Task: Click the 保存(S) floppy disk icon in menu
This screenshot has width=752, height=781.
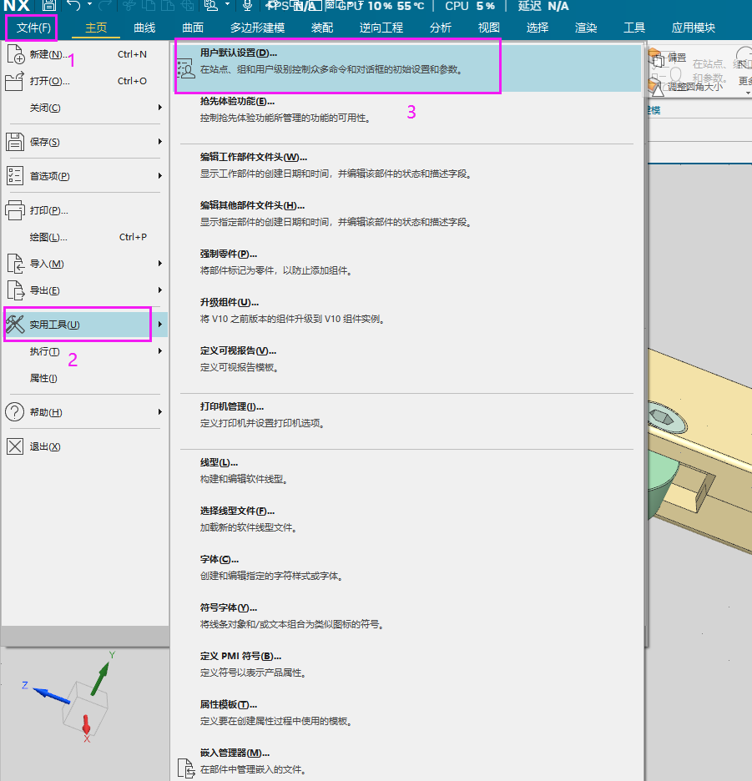Action: tap(15, 142)
